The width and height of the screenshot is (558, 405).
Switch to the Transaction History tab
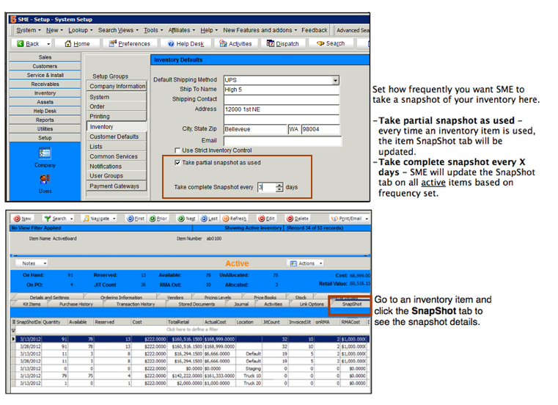point(135,304)
